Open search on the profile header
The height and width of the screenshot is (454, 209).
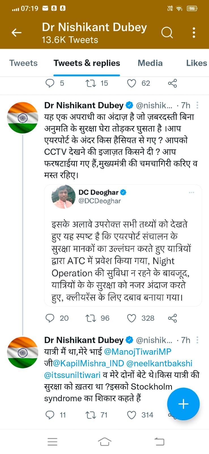click(167, 33)
